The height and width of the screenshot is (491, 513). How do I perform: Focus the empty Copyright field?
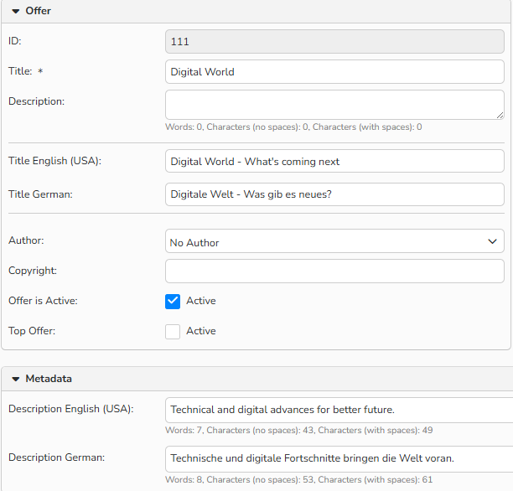pyautogui.click(x=334, y=271)
